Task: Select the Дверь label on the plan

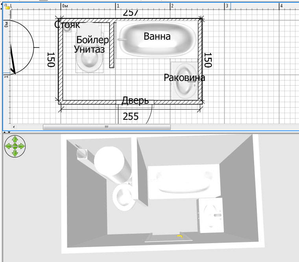Action: pyautogui.click(x=135, y=100)
